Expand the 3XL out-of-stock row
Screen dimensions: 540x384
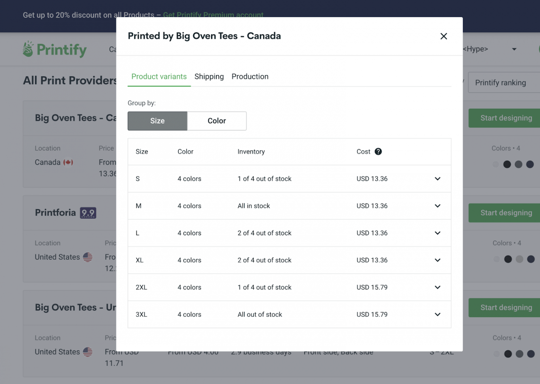point(437,314)
